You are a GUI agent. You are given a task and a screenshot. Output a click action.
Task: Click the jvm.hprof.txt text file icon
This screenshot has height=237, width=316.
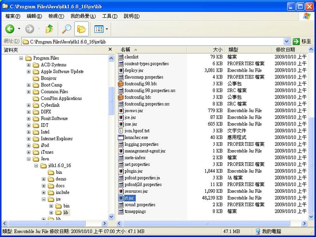121,131
